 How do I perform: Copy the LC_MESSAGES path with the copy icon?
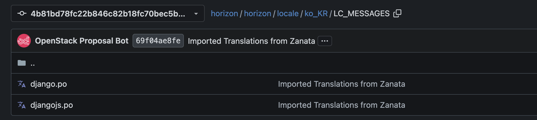[397, 13]
